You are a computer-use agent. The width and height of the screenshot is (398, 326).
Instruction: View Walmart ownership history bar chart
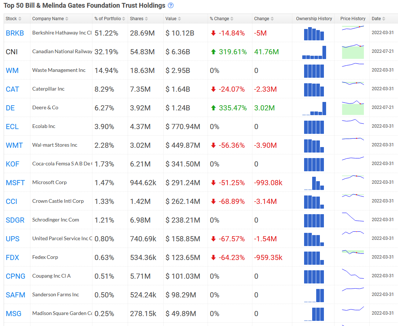(314, 146)
